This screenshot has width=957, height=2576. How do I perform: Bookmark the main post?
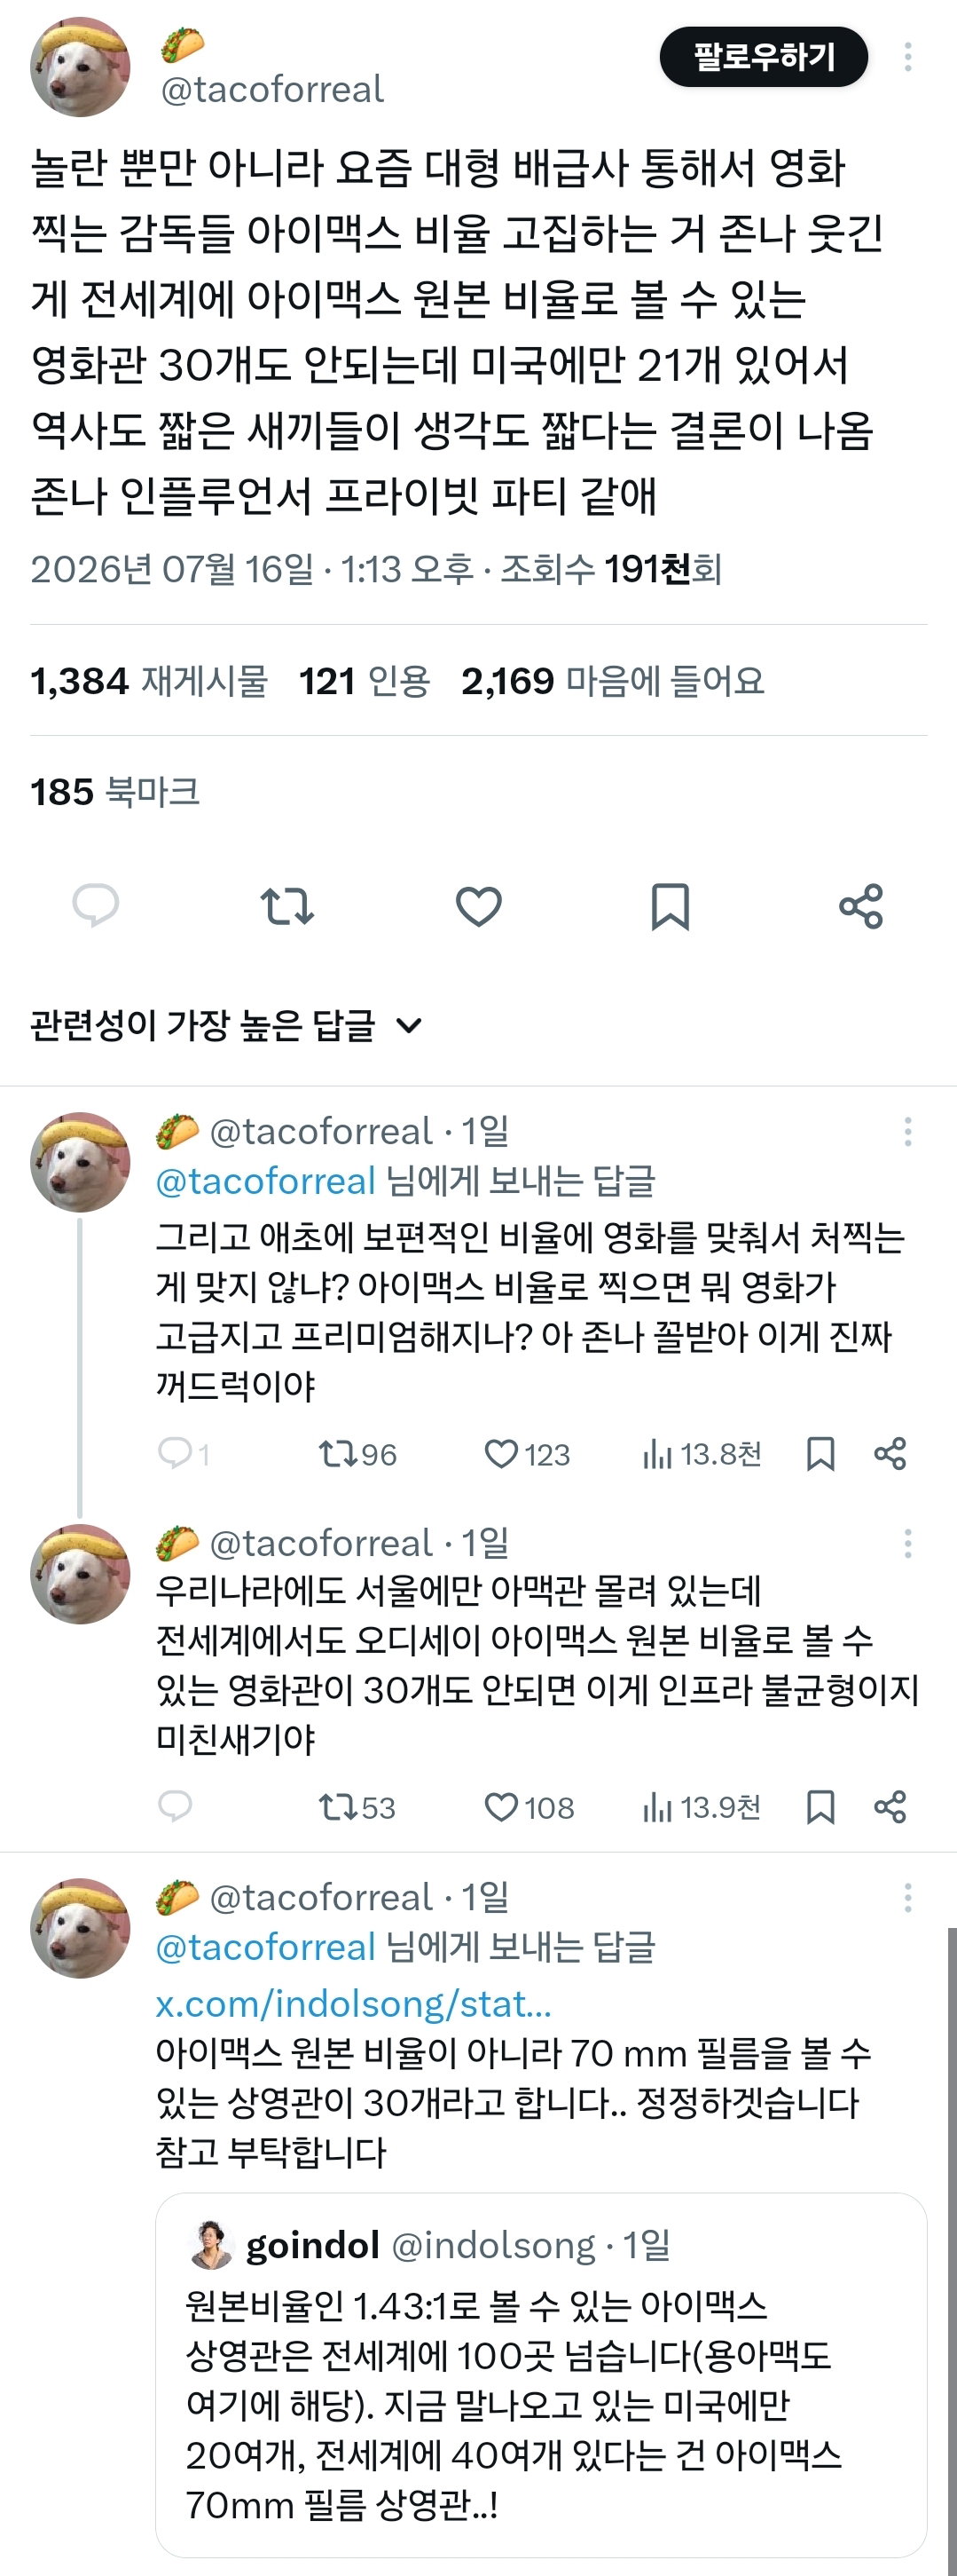click(670, 906)
